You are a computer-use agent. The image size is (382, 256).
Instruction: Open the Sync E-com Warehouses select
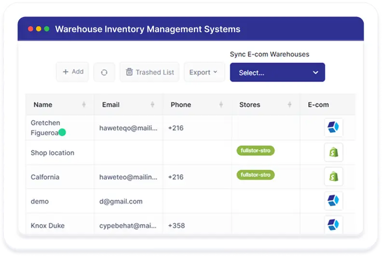(277, 72)
